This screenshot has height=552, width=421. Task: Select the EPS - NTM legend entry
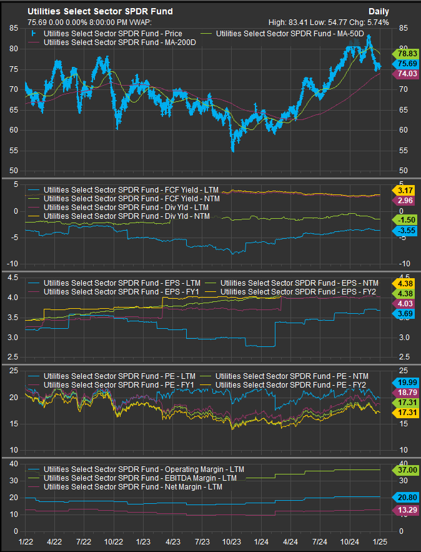(x=292, y=283)
